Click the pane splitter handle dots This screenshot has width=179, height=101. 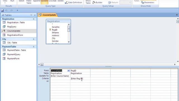[108, 66]
